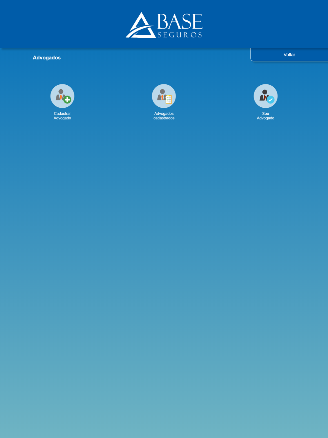Click the Base Seguros logo
Viewport: 328px width, 438px height.
click(x=164, y=25)
